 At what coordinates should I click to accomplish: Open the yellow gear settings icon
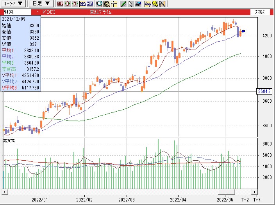(155, 4)
